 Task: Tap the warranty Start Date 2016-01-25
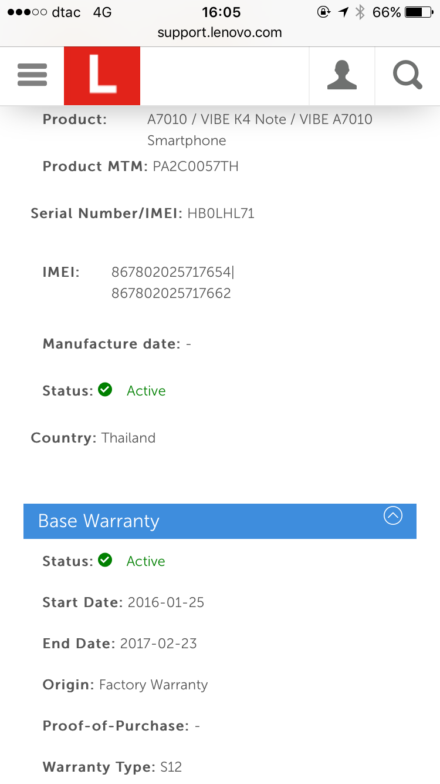click(166, 602)
